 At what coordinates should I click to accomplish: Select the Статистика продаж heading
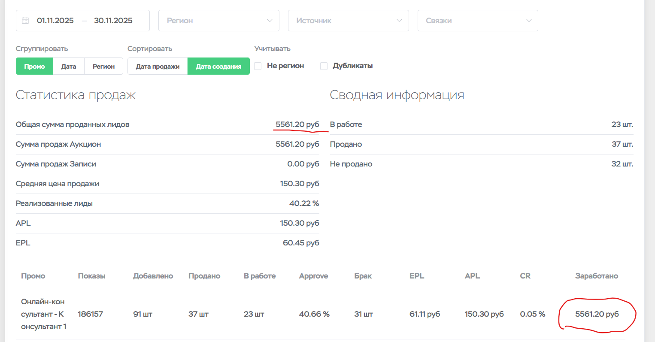pos(76,95)
